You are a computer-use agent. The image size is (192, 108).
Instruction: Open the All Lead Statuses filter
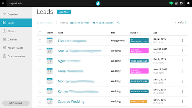pyautogui.click(x=103, y=23)
